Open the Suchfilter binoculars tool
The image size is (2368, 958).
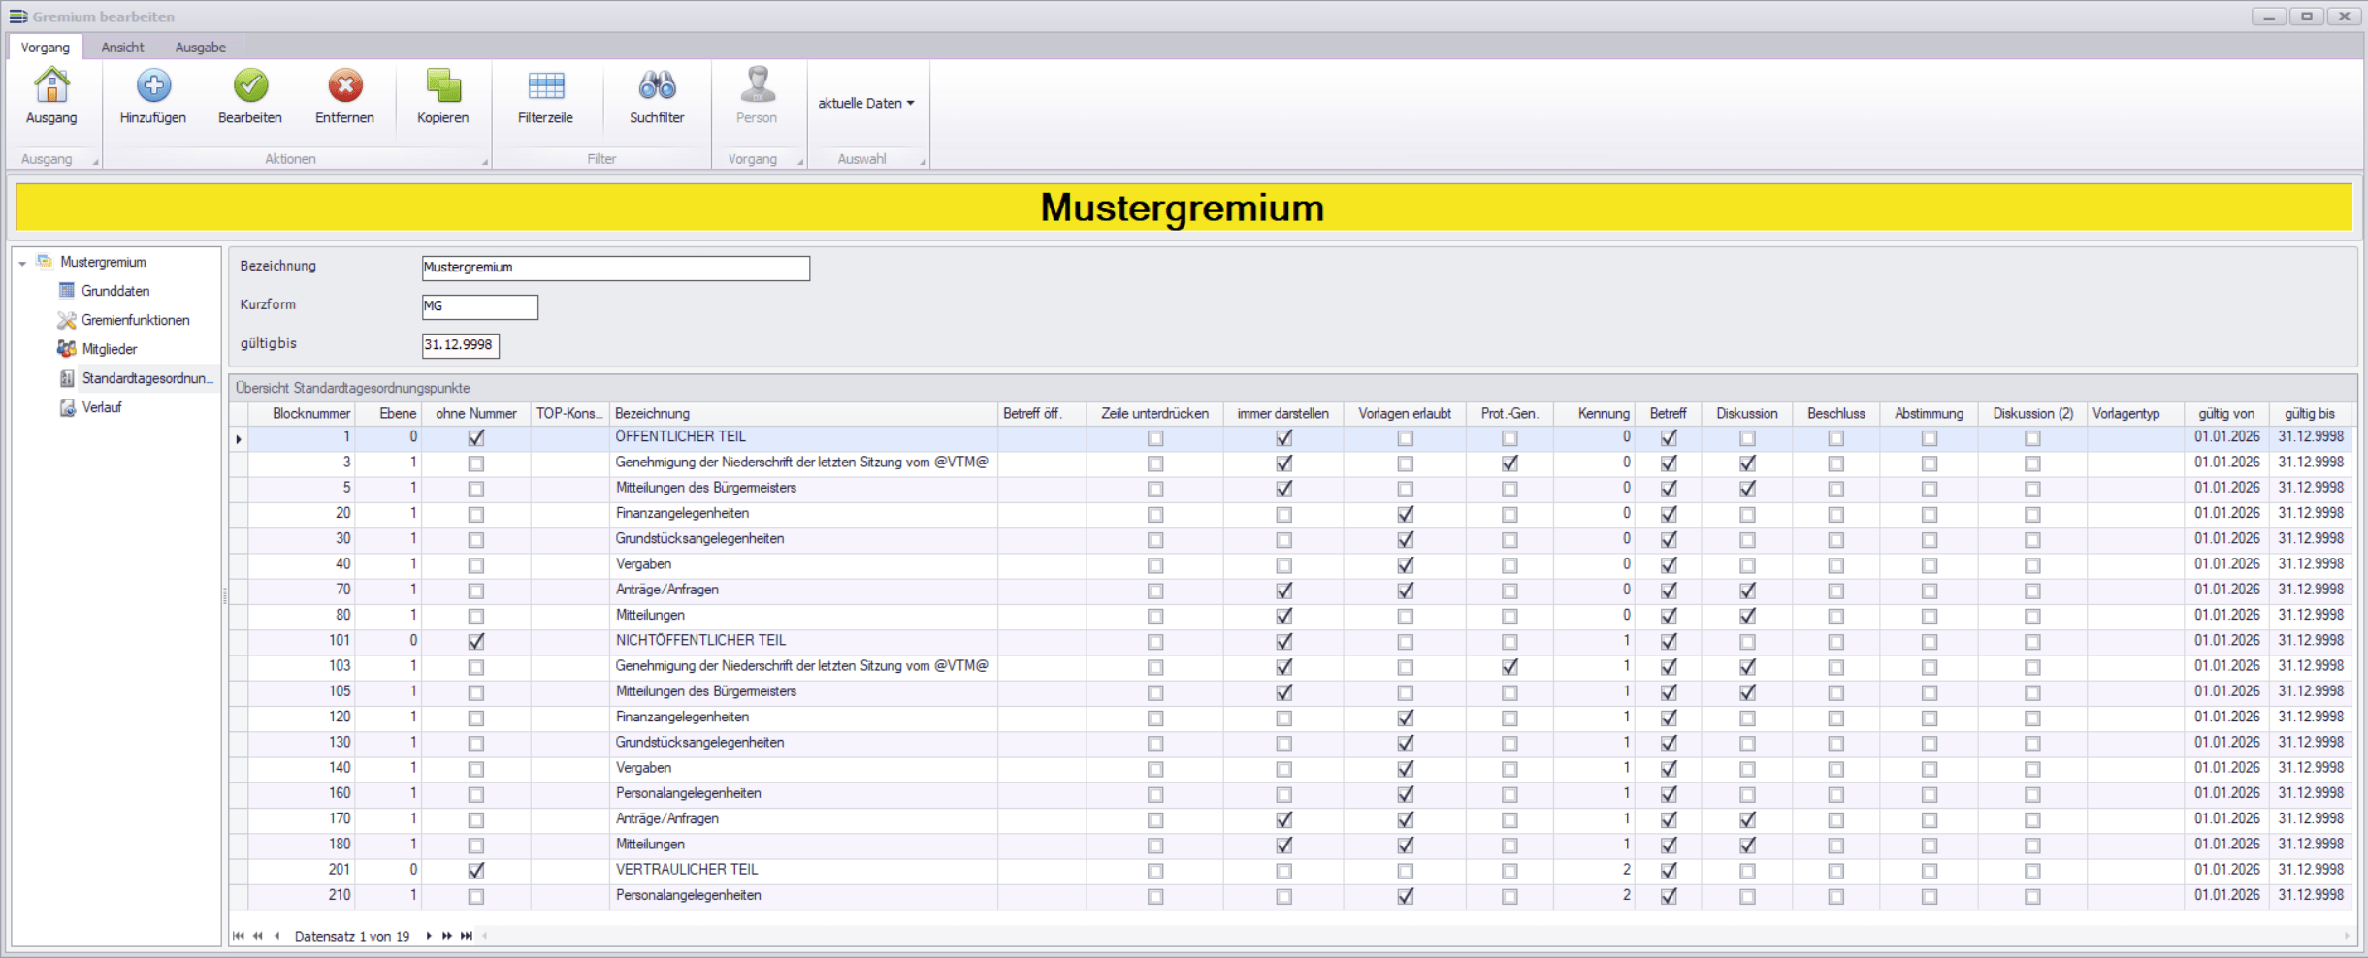tap(657, 87)
